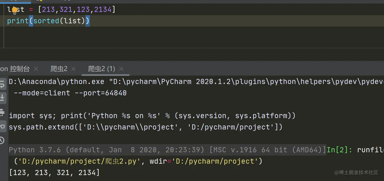The height and width of the screenshot is (181, 384).
Task: Click the --port=64840 text in console output
Action: coord(98,93)
